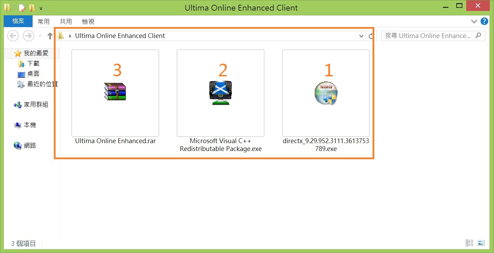Screen dimensions: 494x253
Task: Select 本機 in the navigation pane
Action: (x=30, y=125)
